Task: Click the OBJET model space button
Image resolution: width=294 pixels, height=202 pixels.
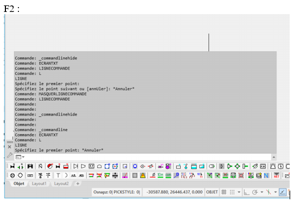Action: (212, 192)
